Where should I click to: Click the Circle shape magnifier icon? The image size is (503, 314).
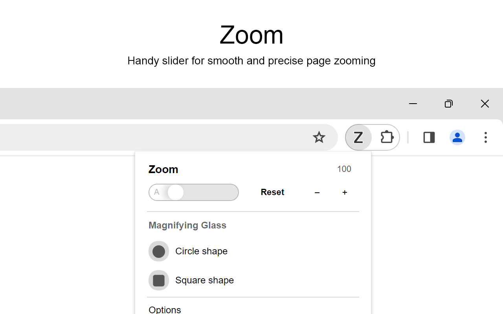click(x=158, y=251)
